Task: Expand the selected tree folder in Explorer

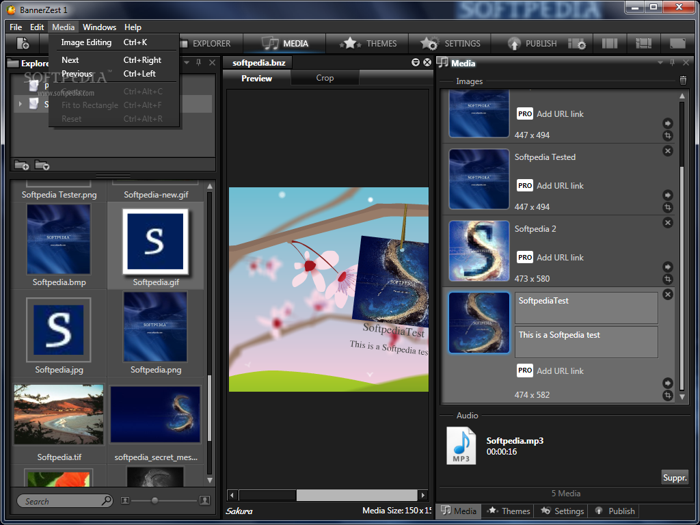Action: (20, 104)
